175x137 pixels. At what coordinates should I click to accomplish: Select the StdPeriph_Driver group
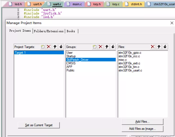click(91, 60)
